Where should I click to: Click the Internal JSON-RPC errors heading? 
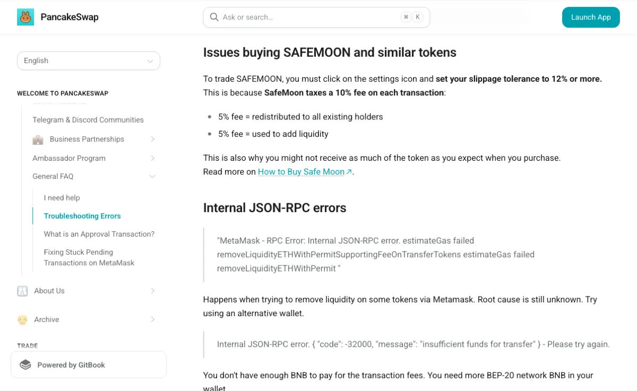coord(275,208)
